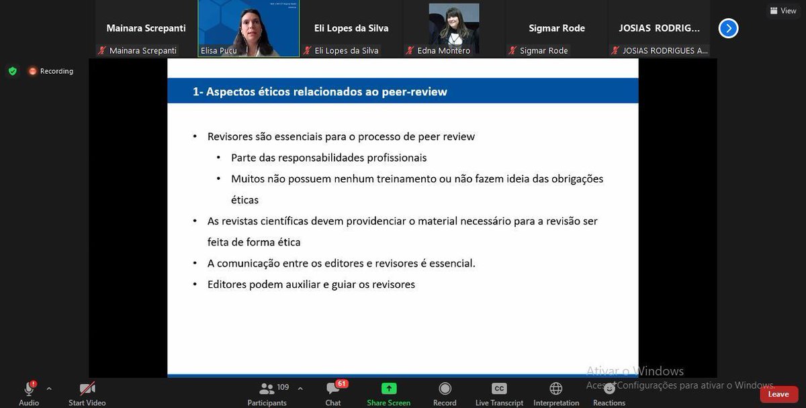Open the Reactions menu
Image resolution: width=806 pixels, height=408 pixels.
[x=609, y=393]
